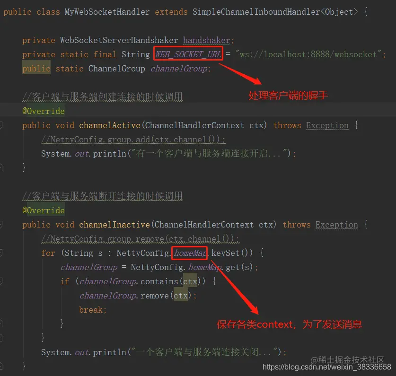The height and width of the screenshot is (376, 396).
Task: Click the boxed homeMap in the for loop
Action: pyautogui.click(x=190, y=253)
